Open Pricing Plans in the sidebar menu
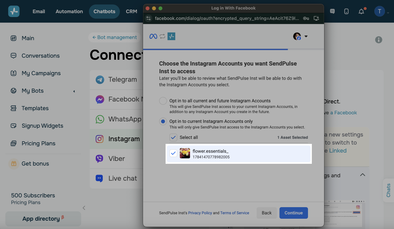This screenshot has height=229, width=394. click(38, 143)
